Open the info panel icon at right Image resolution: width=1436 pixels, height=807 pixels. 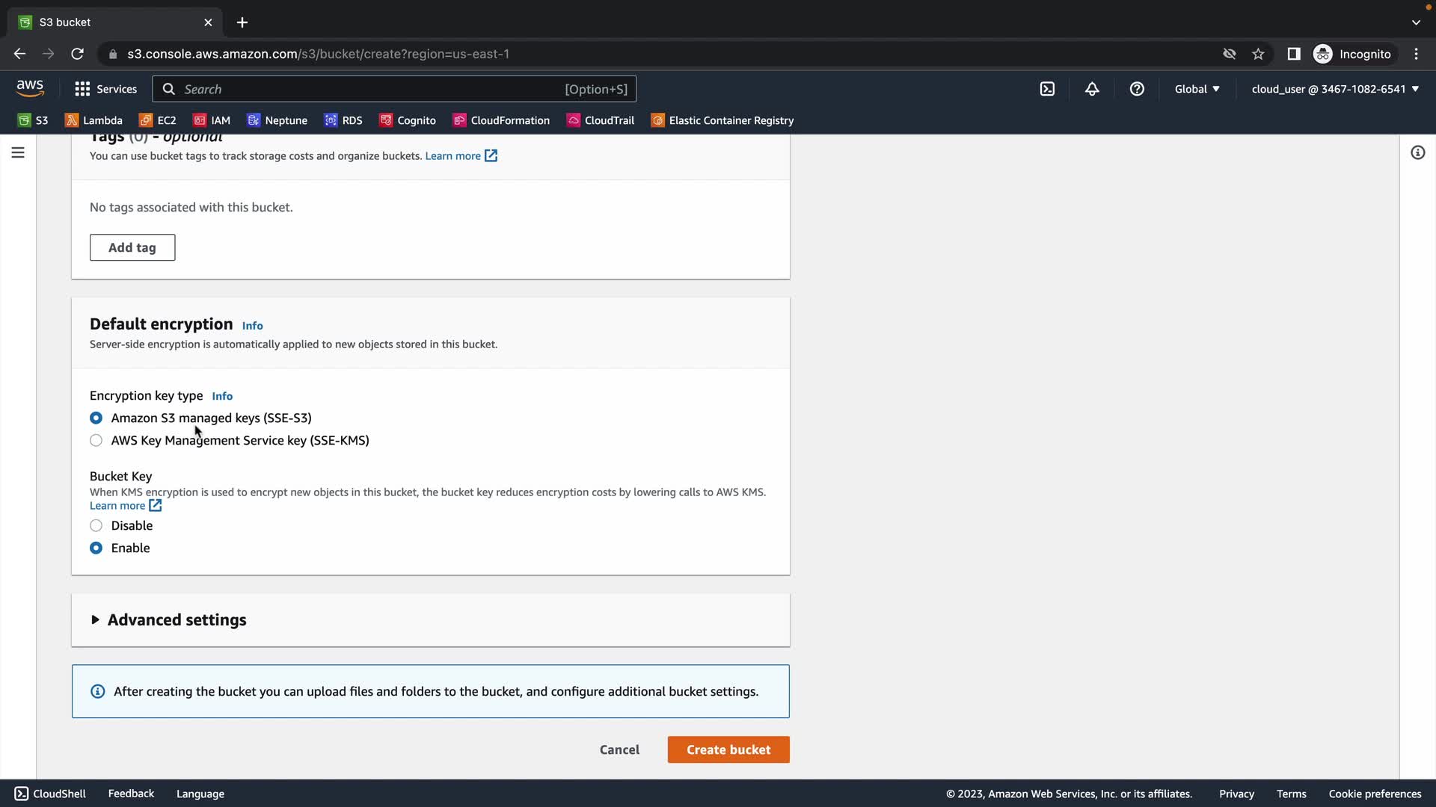[x=1417, y=152]
